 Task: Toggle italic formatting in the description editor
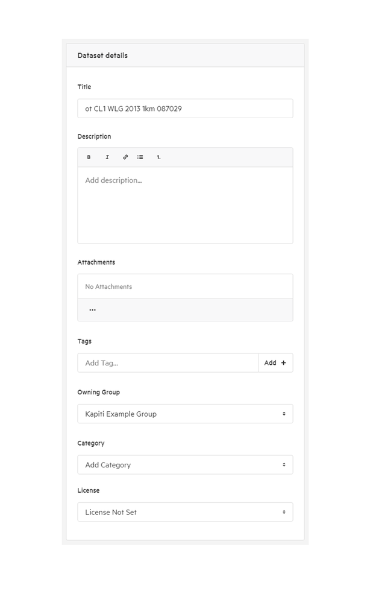(x=107, y=157)
